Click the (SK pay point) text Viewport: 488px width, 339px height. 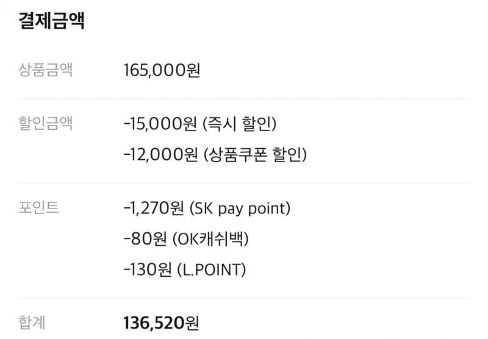click(240, 209)
